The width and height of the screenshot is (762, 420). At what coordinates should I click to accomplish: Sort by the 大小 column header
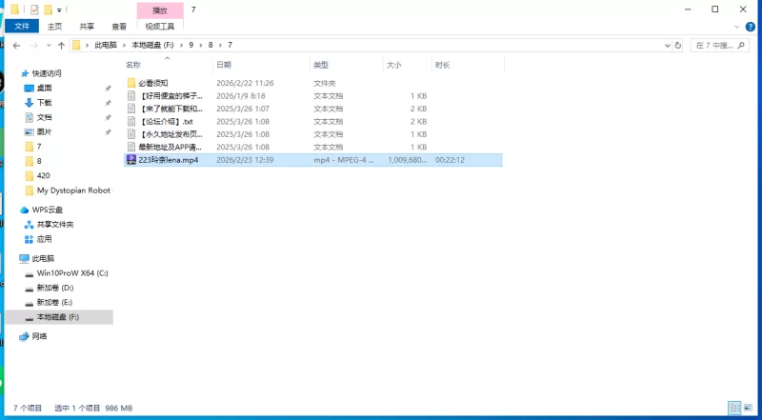407,65
